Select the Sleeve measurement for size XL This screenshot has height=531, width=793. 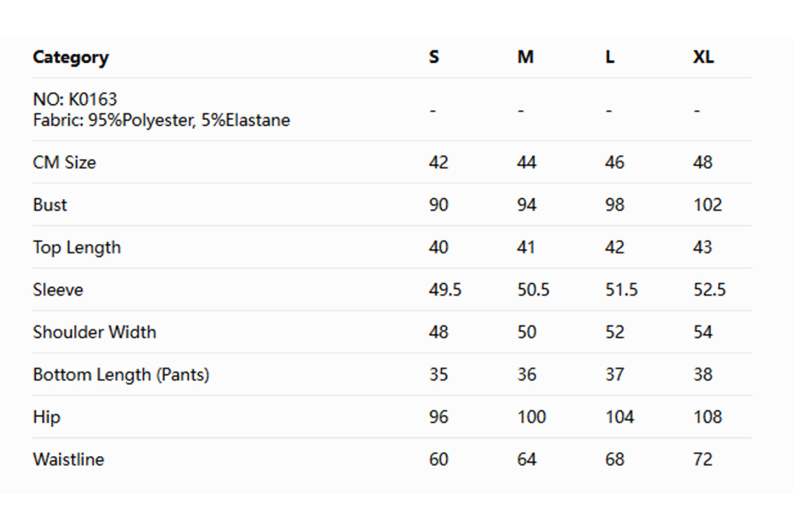(x=709, y=290)
